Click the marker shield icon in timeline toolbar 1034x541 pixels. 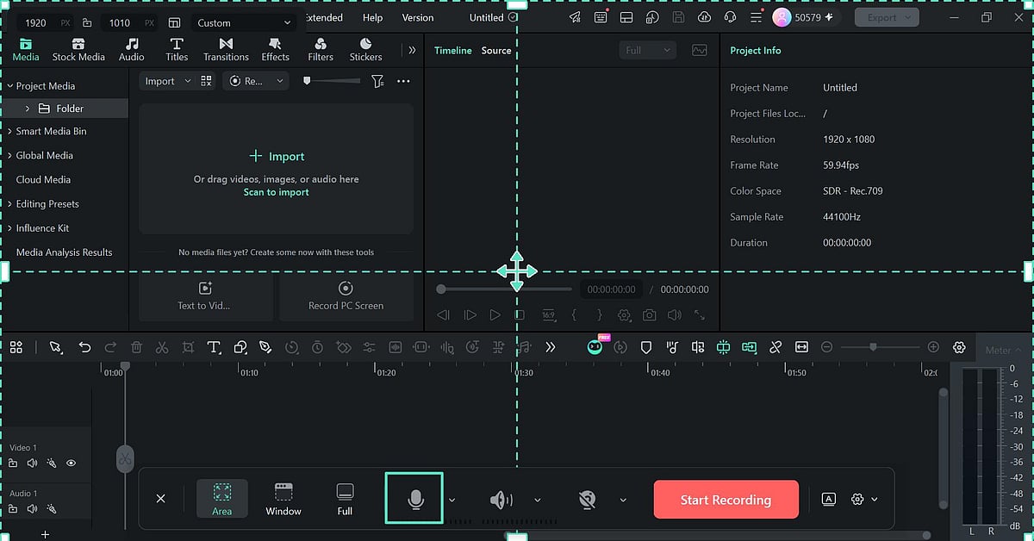(x=645, y=347)
